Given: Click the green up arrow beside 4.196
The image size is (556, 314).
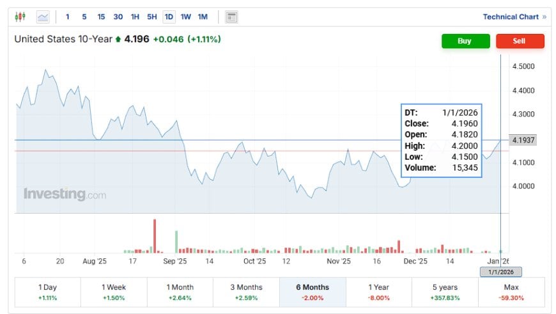Looking at the screenshot, I should [x=118, y=40].
